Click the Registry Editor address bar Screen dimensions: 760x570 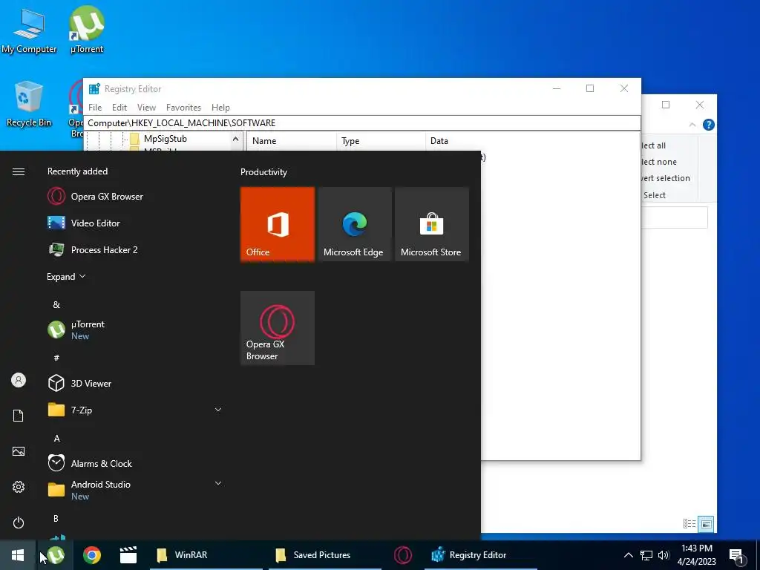point(361,123)
